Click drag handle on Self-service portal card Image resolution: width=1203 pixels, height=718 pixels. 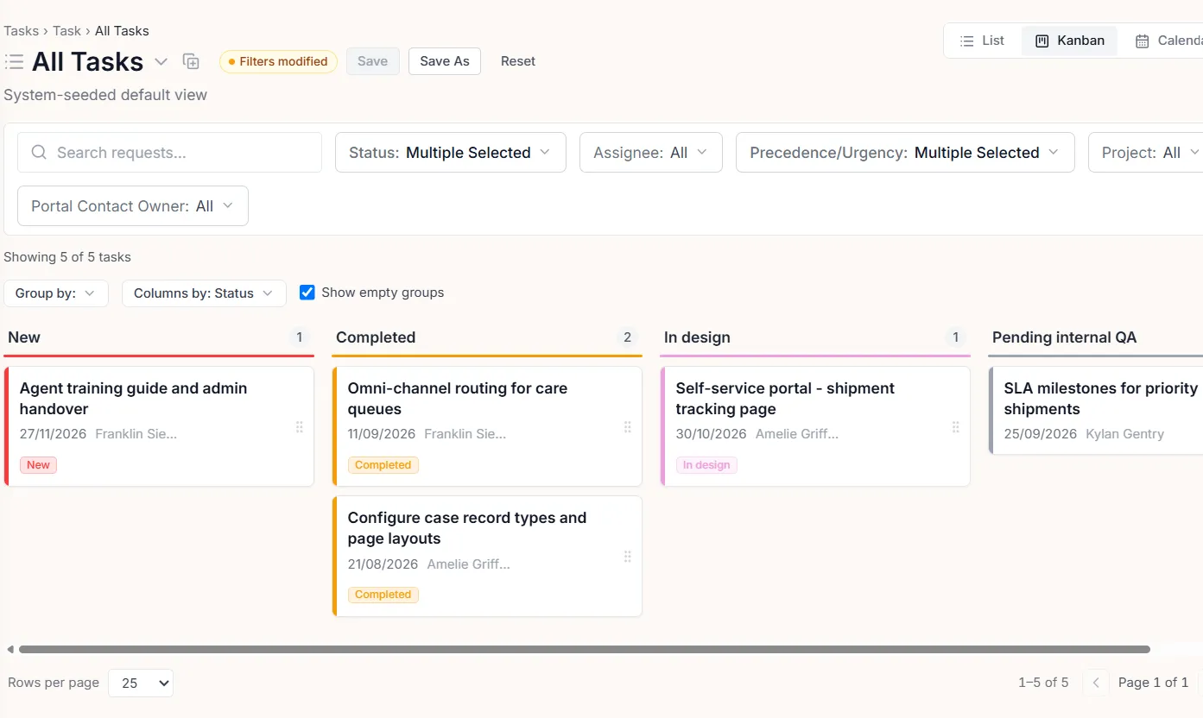tap(956, 426)
